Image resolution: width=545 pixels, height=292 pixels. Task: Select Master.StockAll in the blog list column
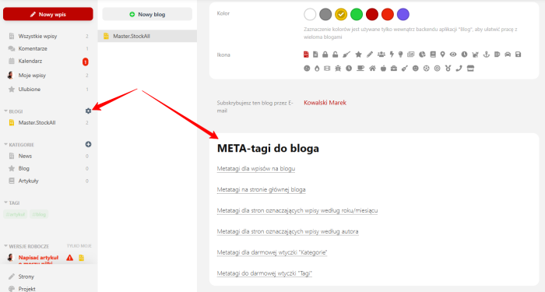tap(147, 36)
